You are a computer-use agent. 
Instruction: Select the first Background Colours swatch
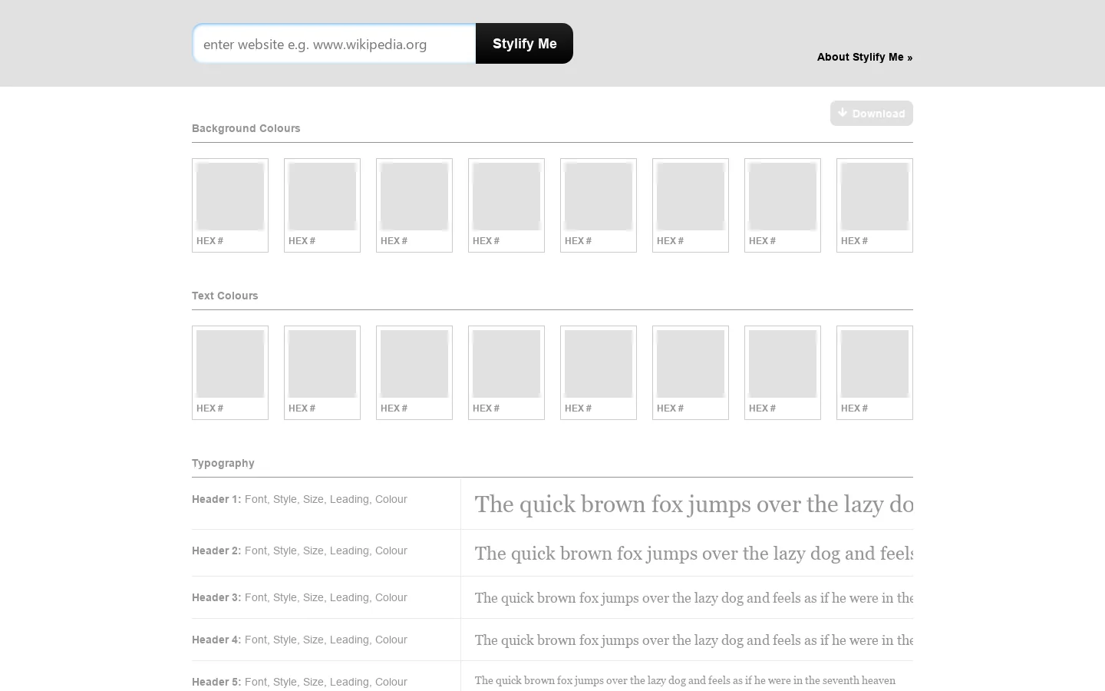[230, 205]
